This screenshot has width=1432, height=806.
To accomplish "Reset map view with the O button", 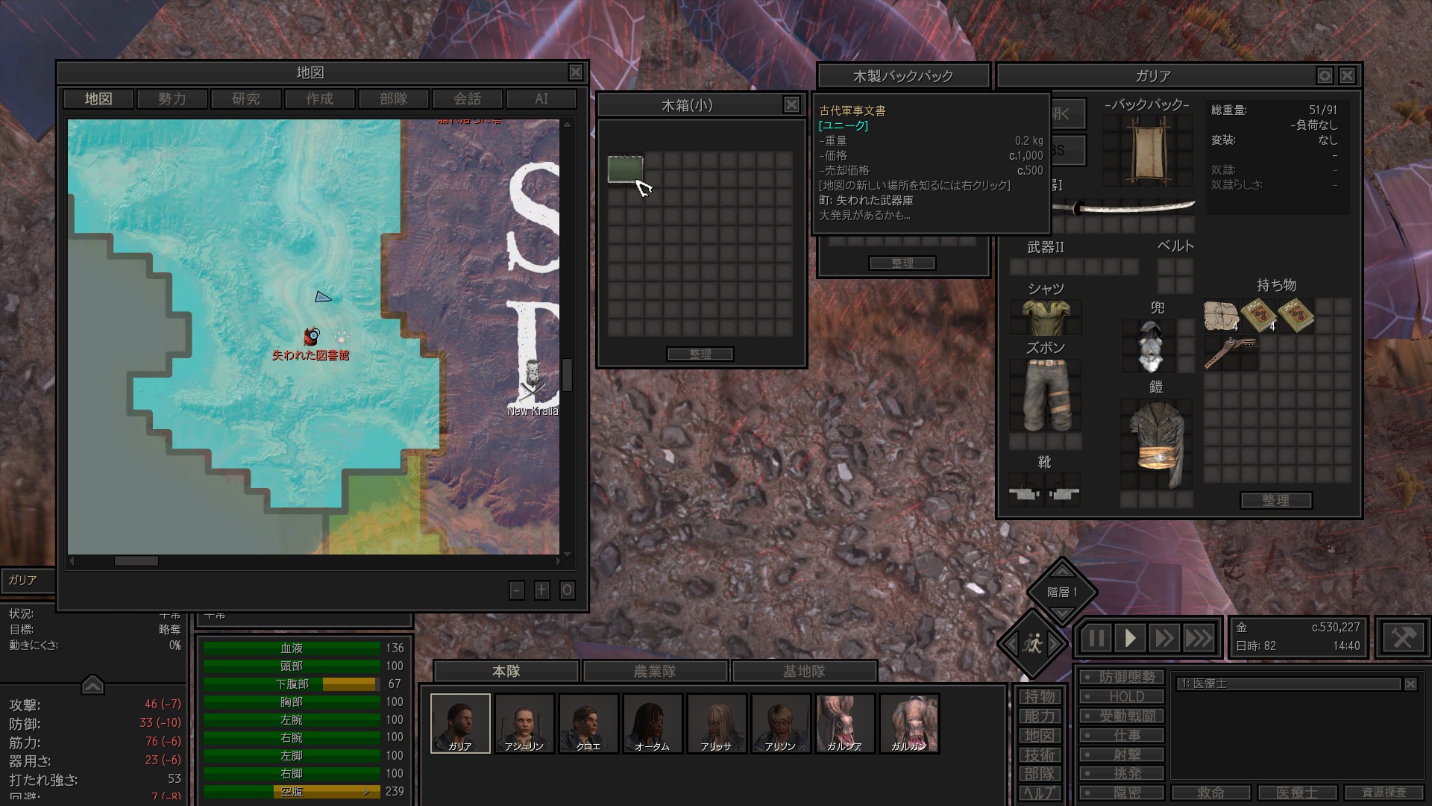I will click(567, 590).
